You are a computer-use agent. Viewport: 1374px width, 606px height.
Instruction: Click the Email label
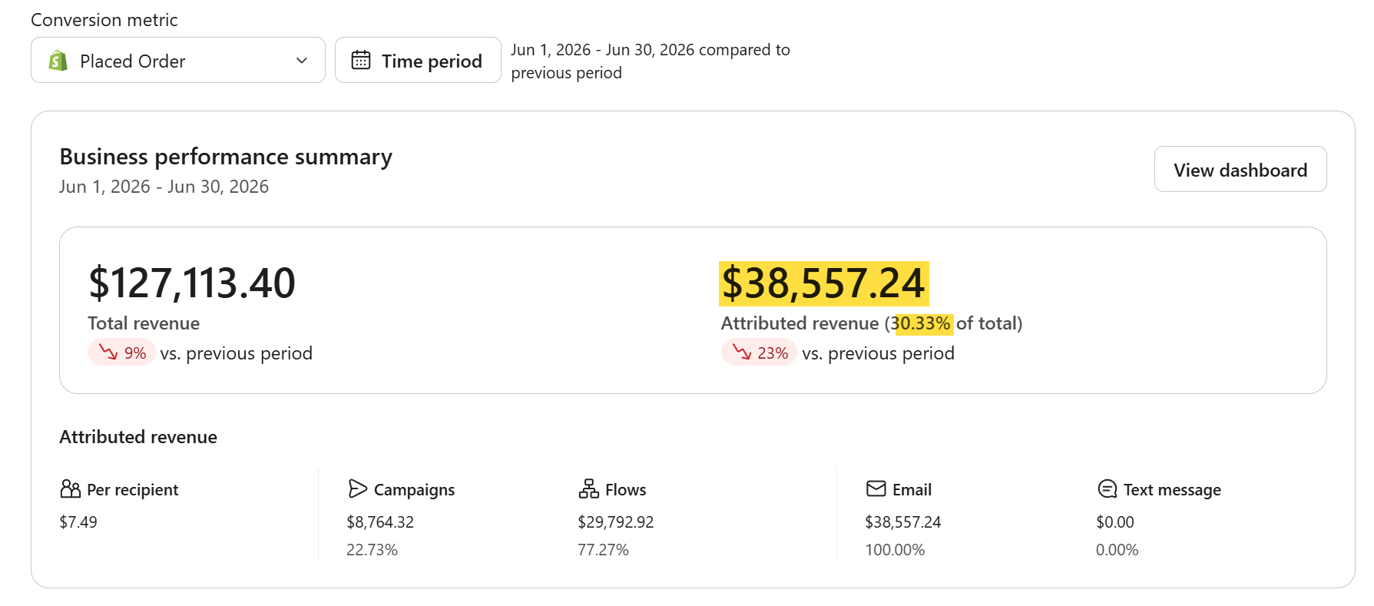point(912,490)
